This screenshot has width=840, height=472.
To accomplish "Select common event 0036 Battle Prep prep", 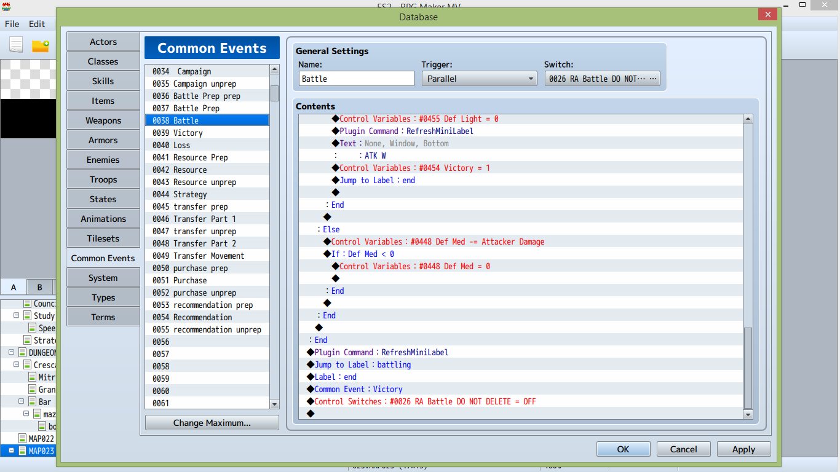I will tap(207, 96).
